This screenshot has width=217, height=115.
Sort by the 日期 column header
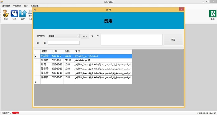click(x=57, y=51)
